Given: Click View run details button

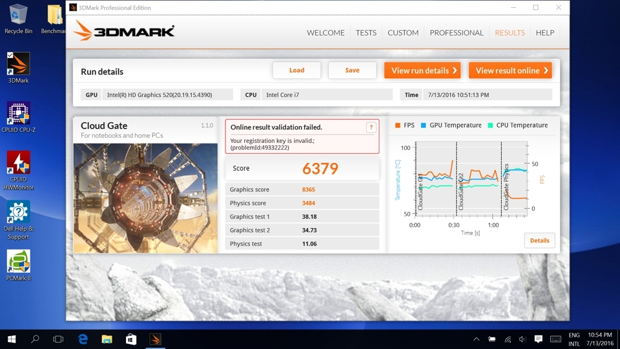Looking at the screenshot, I should click(x=422, y=70).
